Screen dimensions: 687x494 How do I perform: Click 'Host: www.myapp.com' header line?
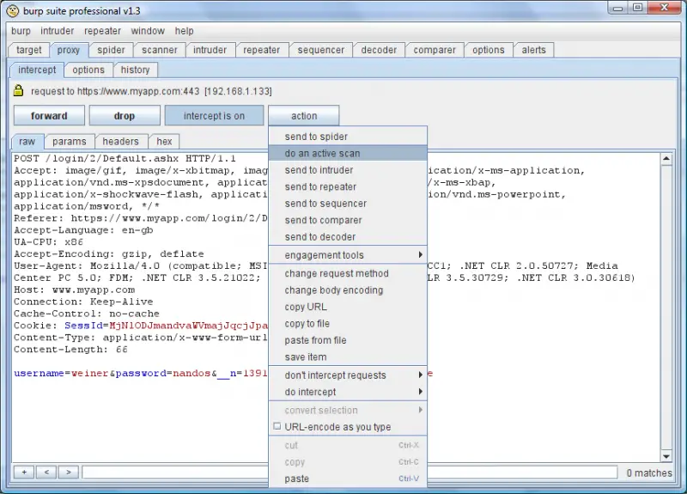tap(75, 290)
